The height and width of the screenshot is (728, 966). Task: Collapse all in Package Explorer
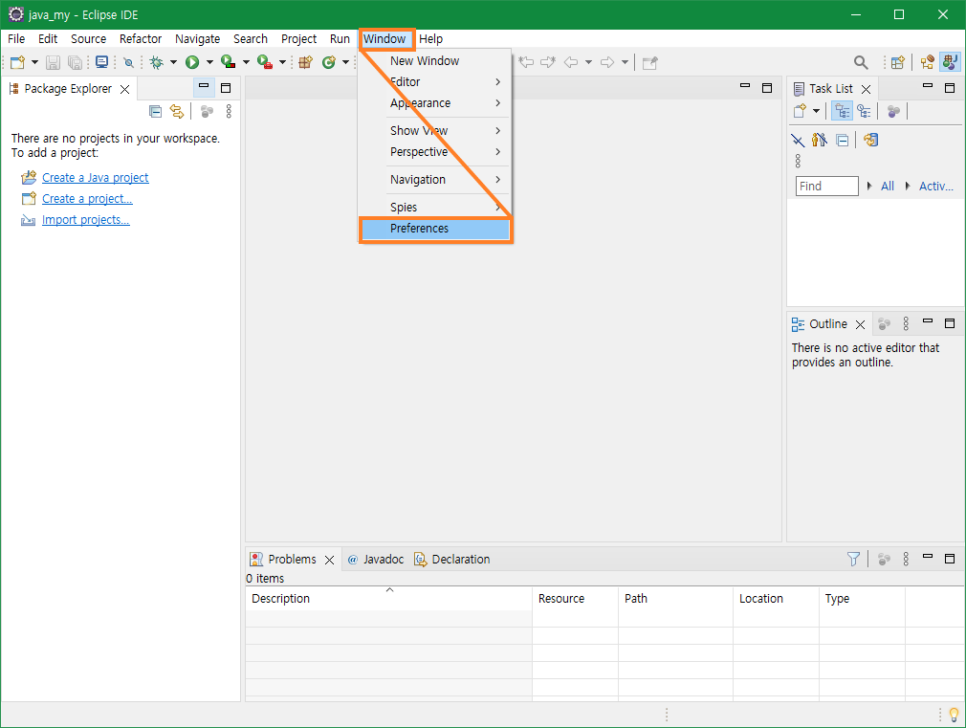pos(155,112)
